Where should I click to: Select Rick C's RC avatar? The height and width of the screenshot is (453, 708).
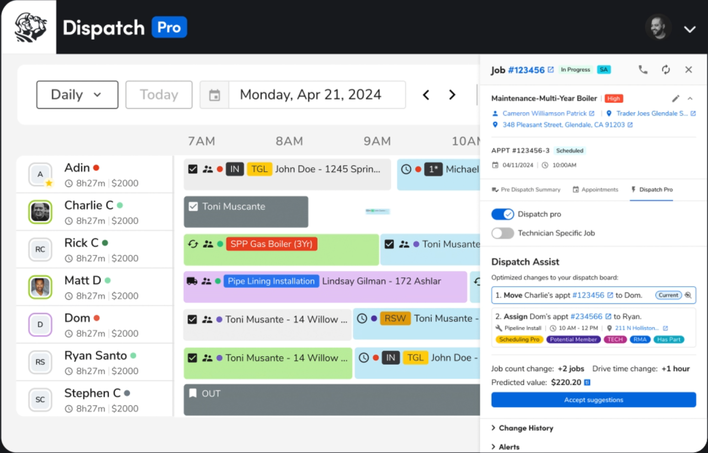click(40, 250)
